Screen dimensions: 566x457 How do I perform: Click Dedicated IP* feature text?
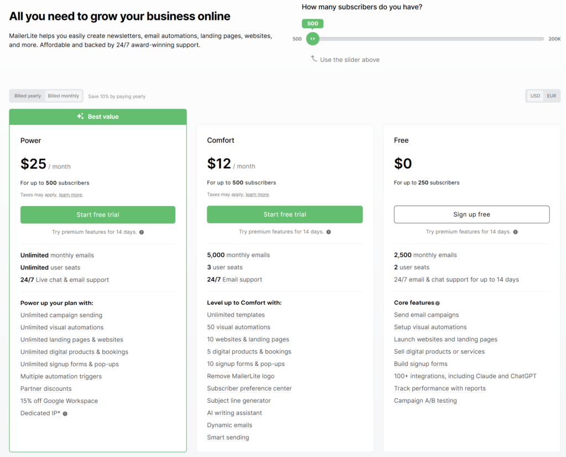[x=40, y=413]
